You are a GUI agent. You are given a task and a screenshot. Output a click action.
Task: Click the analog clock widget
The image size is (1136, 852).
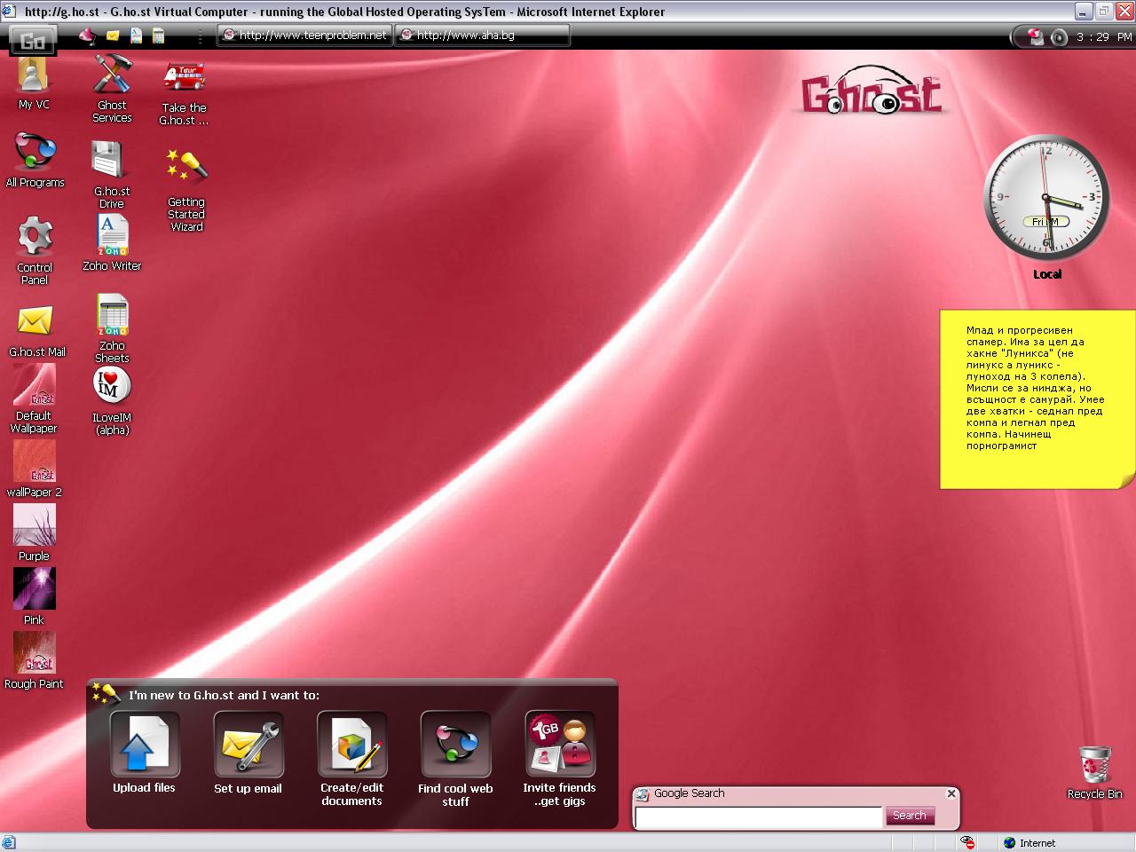tap(1046, 198)
